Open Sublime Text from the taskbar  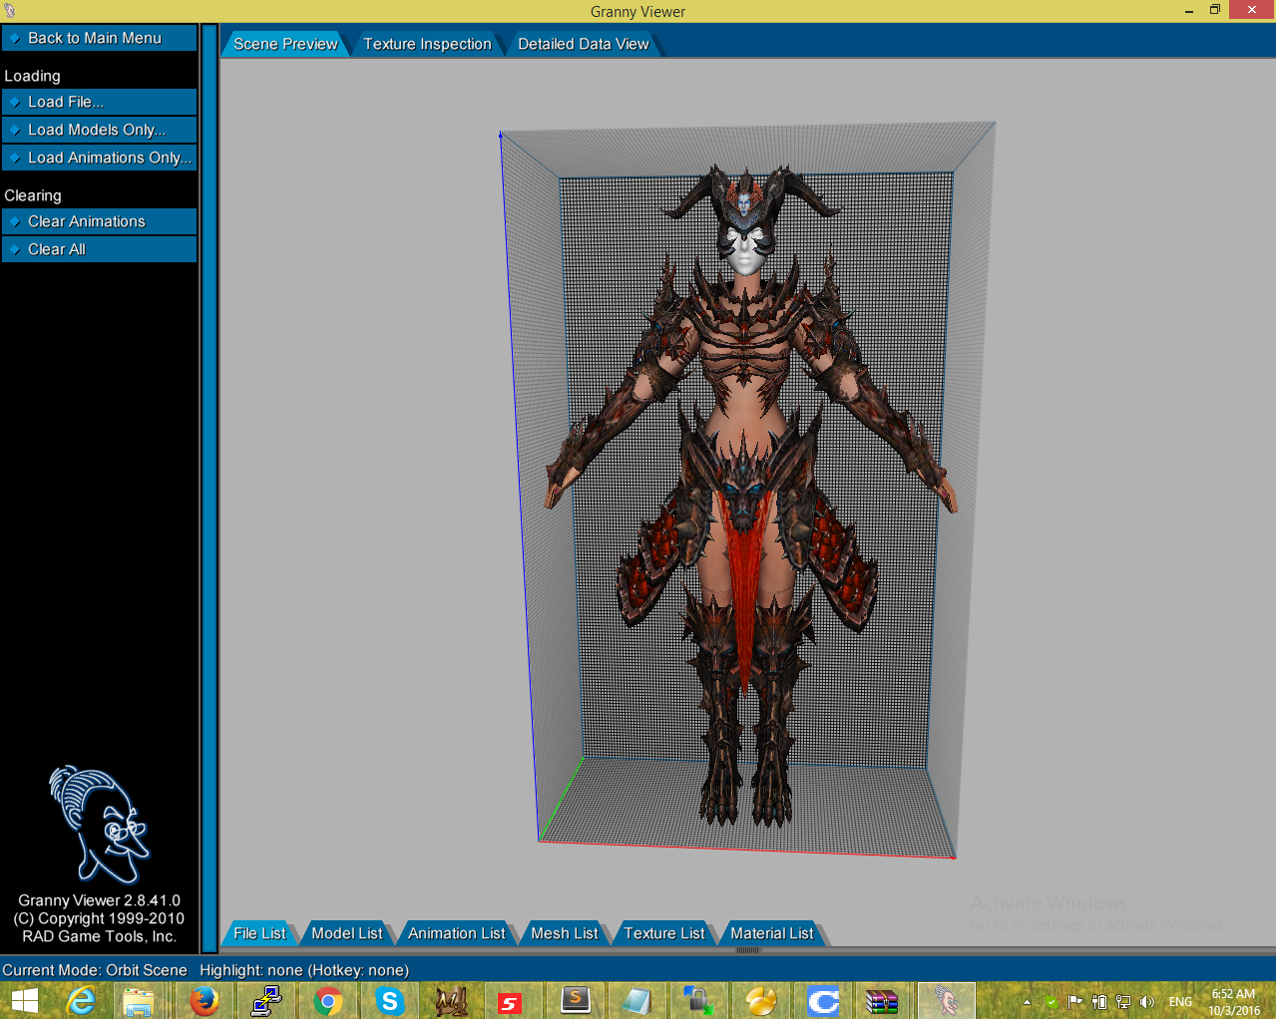pos(576,1001)
